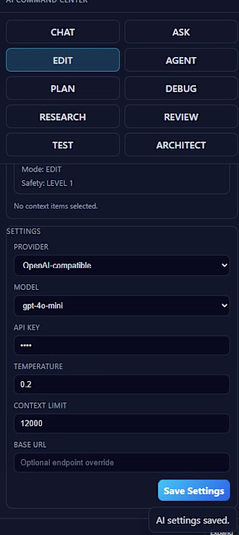
Task: Select the ASK mode button
Action: pos(181,32)
